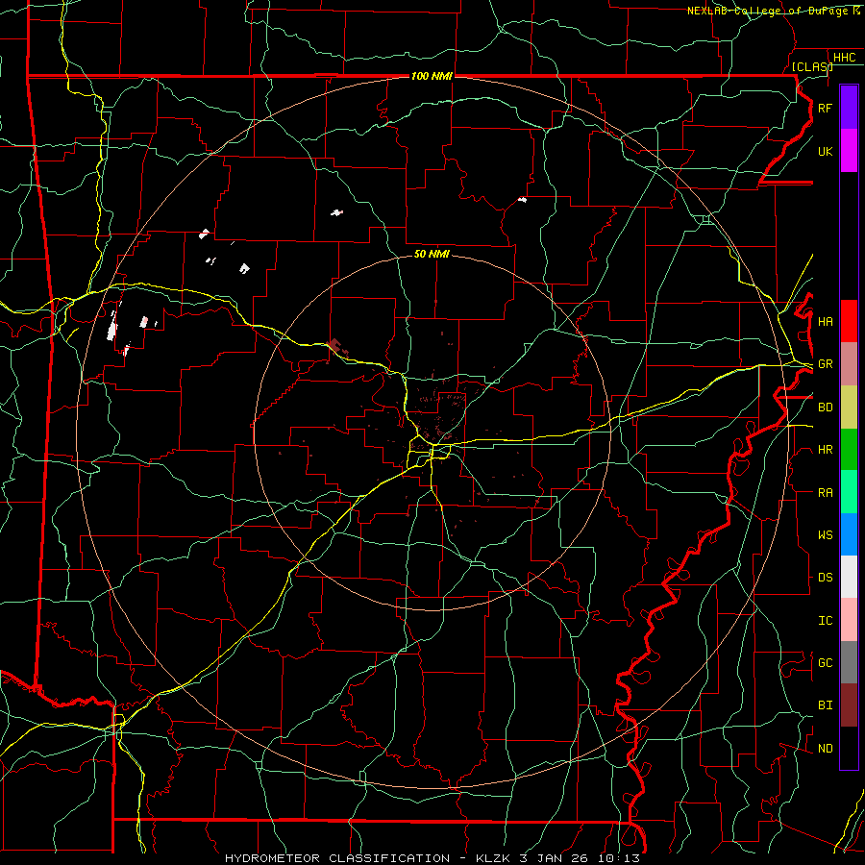This screenshot has height=865, width=865.
Task: Pick the dark green HR legend swatch
Action: tap(849, 449)
